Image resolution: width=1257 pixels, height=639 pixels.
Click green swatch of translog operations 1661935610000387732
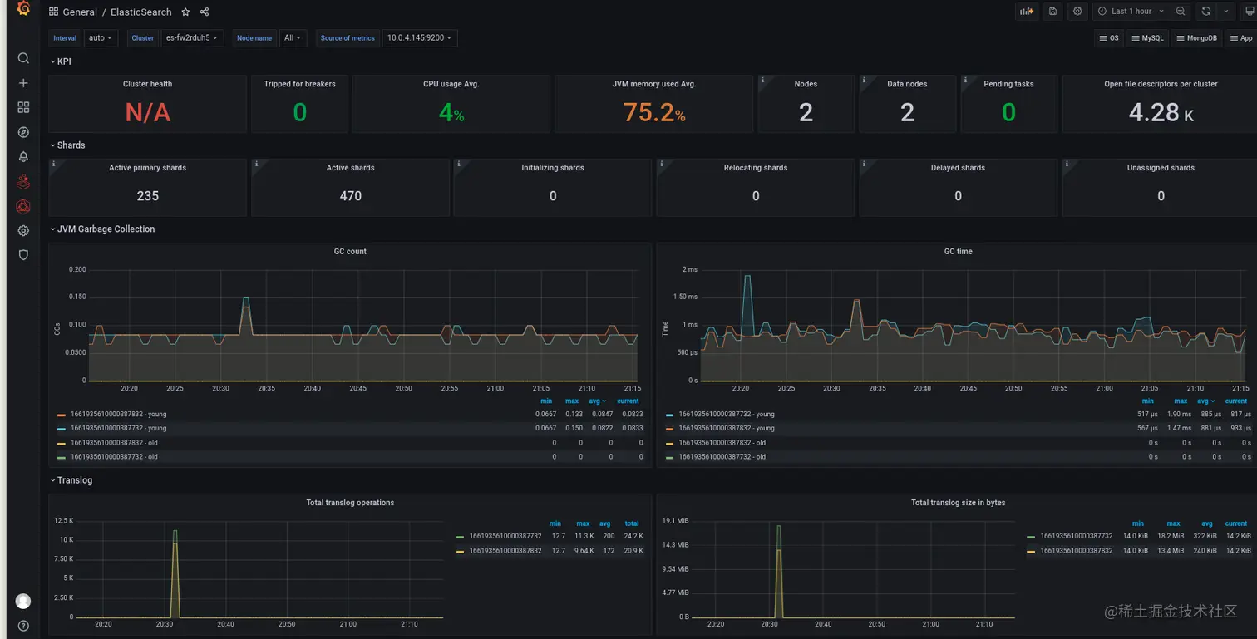[461, 537]
